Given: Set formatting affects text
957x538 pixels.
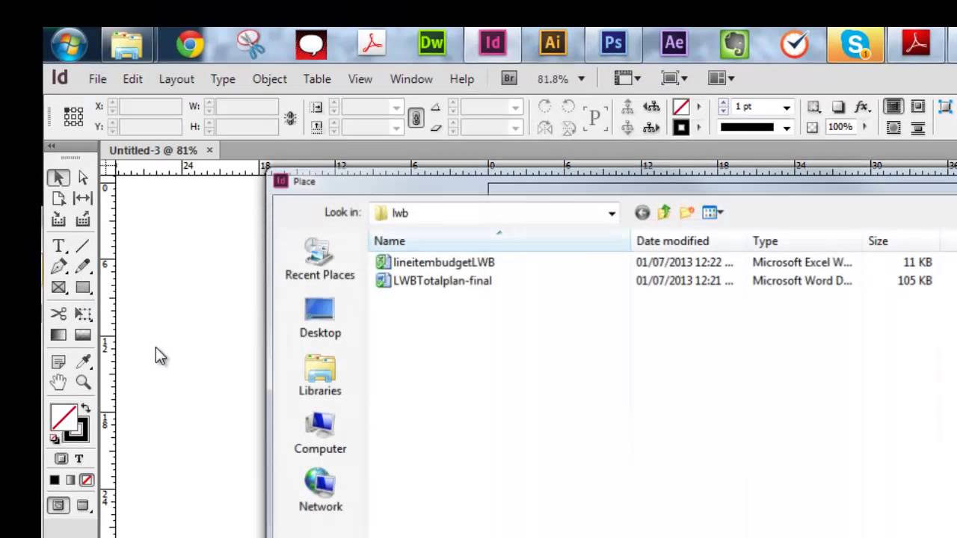Looking at the screenshot, I should coord(79,459).
